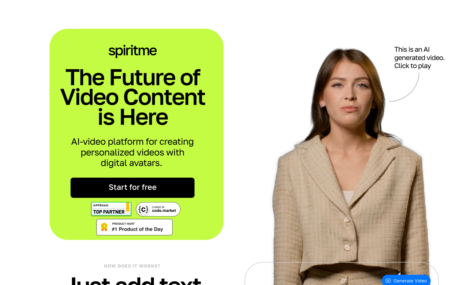Screen dimensions: 469x285
Task: Open the 'Listed at code.market' text link
Action: point(164,209)
